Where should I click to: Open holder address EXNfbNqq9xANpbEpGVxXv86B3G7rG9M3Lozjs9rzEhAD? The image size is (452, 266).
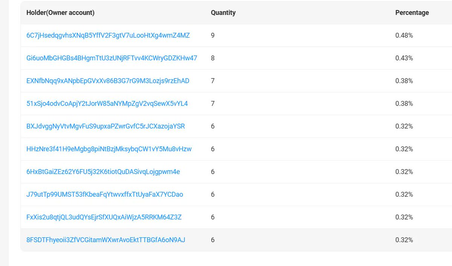click(x=108, y=81)
